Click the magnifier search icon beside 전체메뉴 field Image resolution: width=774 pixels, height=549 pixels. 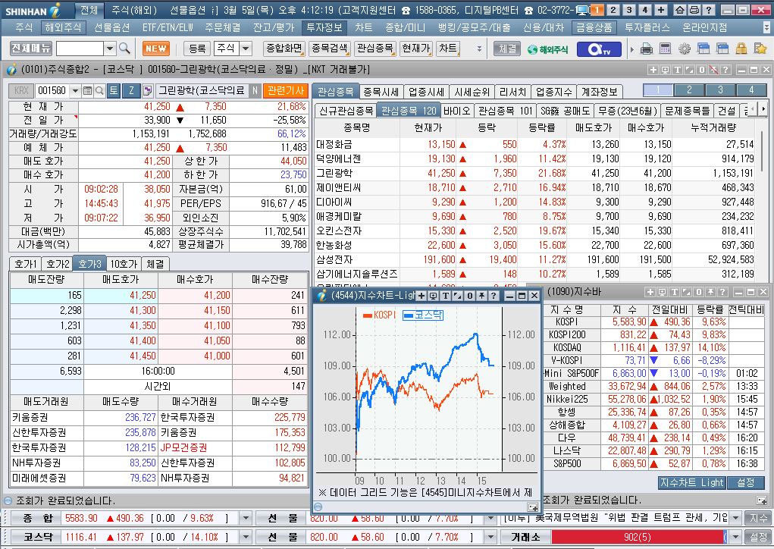coord(124,49)
